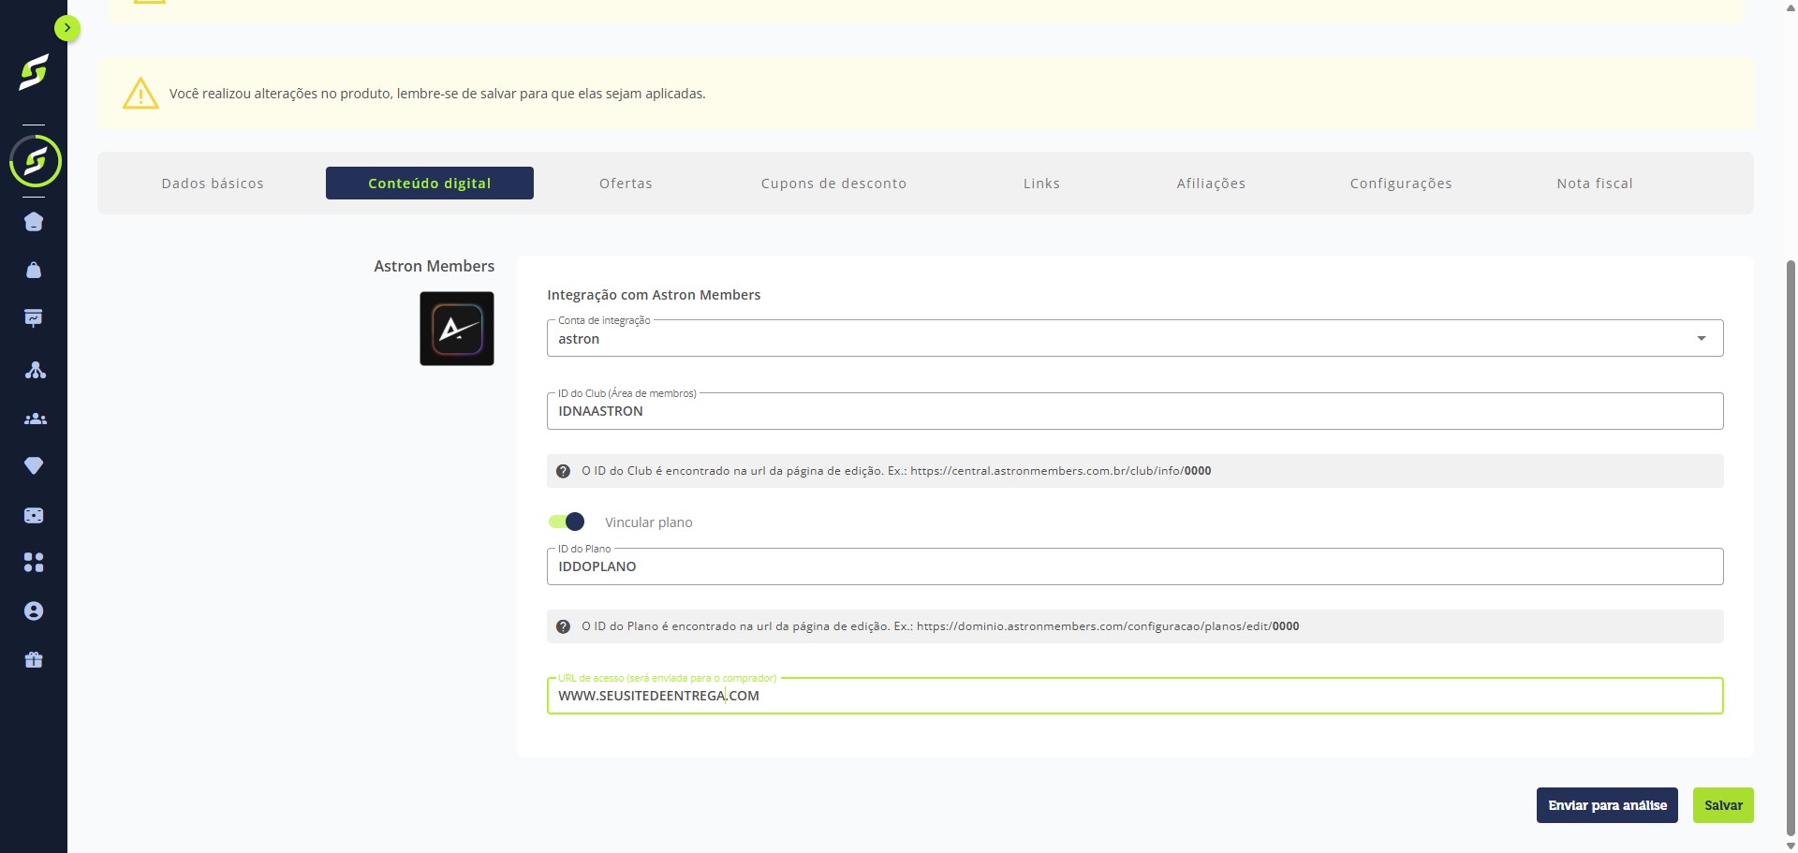Go to the Links tab
This screenshot has width=1798, height=853.
pyautogui.click(x=1041, y=184)
